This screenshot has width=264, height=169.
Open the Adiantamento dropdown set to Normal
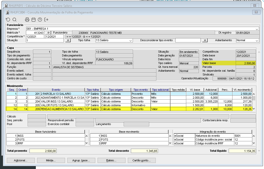coord(256,40)
